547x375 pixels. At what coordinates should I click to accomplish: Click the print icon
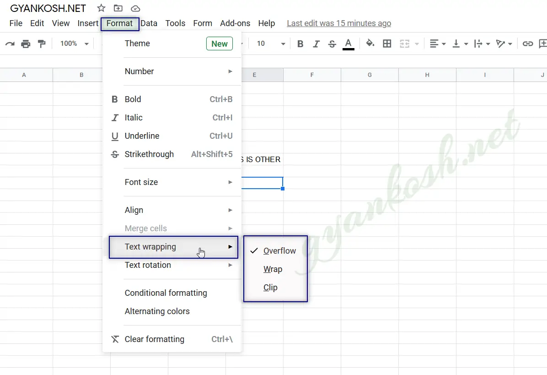point(26,43)
